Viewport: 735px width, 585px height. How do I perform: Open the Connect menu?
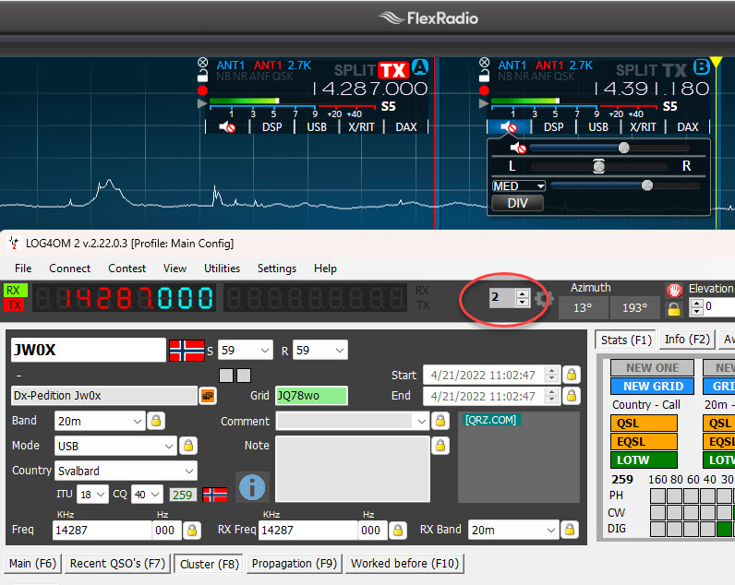(70, 269)
